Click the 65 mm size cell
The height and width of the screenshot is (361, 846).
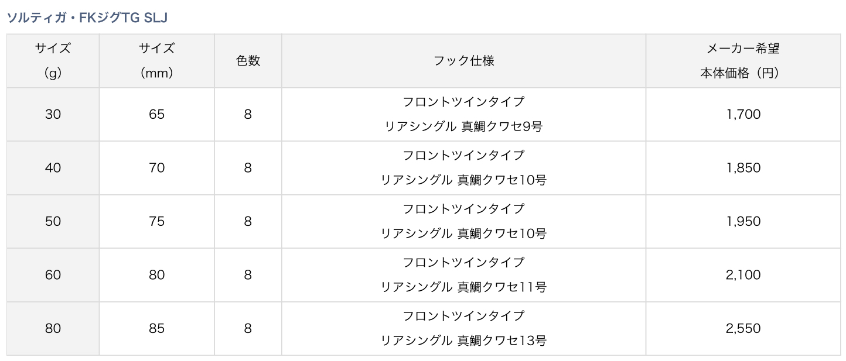coord(156,115)
